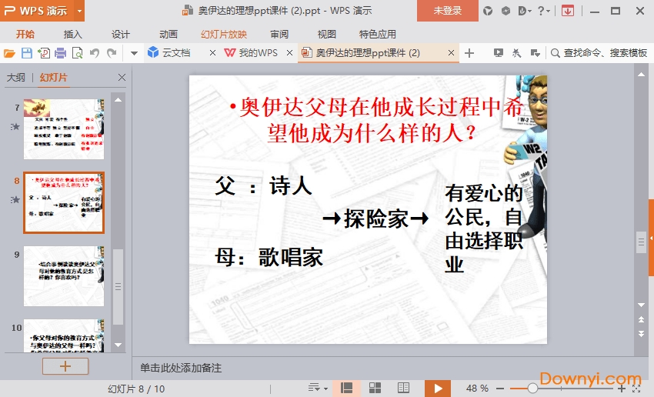Switch to slide sorter view icon

(x=375, y=388)
